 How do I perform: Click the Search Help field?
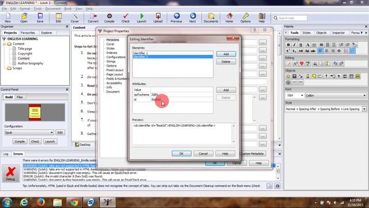click(x=290, y=18)
